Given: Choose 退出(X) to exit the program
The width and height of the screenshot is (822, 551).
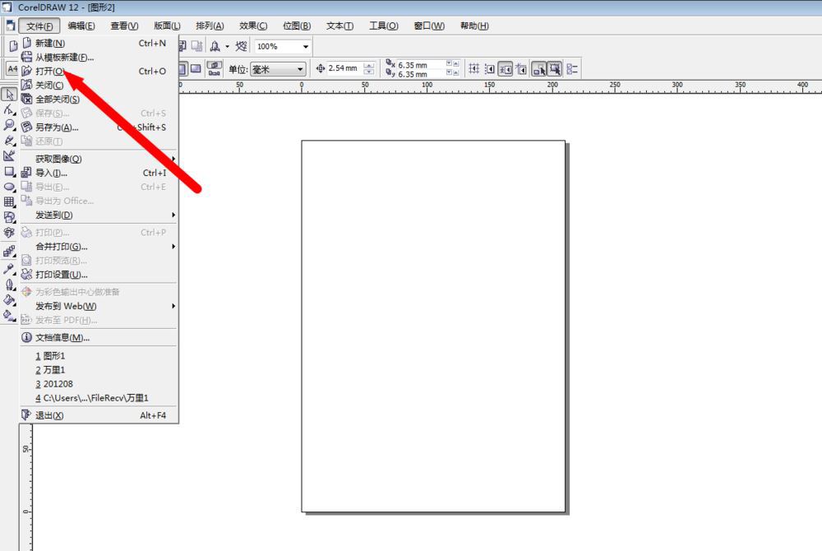Looking at the screenshot, I should (x=49, y=415).
